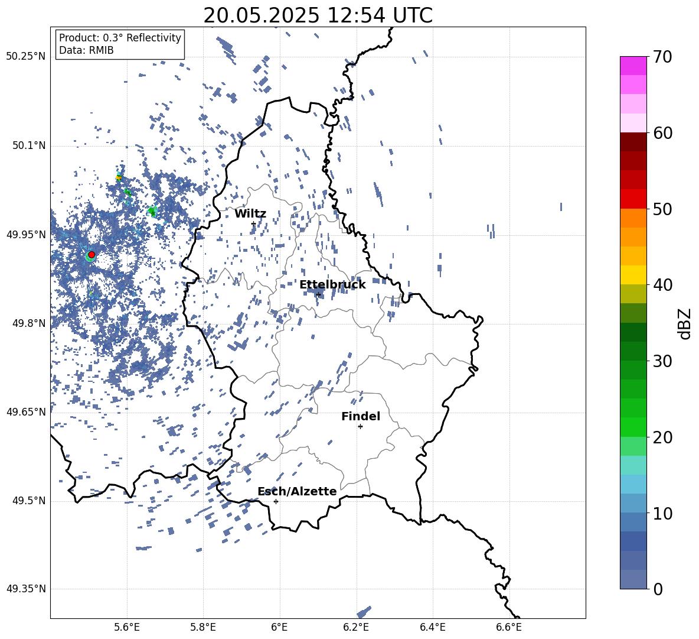Click the 6.6°E longitude label
This screenshot has height=639, width=699.
coord(509,627)
